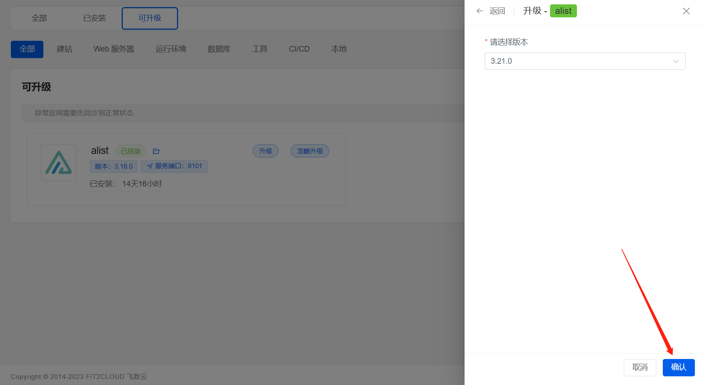Click the 可升级 section heading
Image resolution: width=704 pixels, height=385 pixels.
click(x=36, y=87)
